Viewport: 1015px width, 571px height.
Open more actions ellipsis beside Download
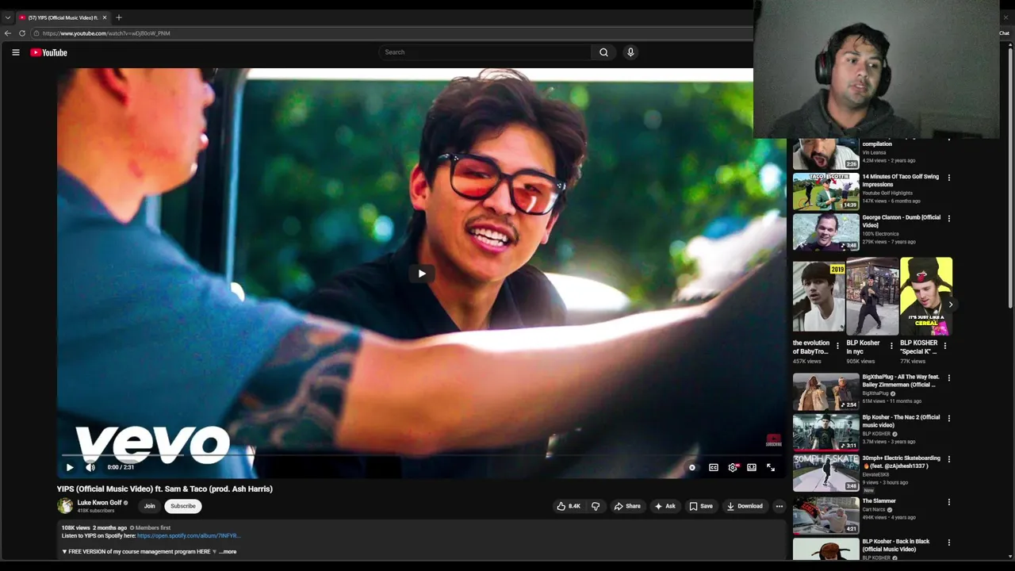779,506
